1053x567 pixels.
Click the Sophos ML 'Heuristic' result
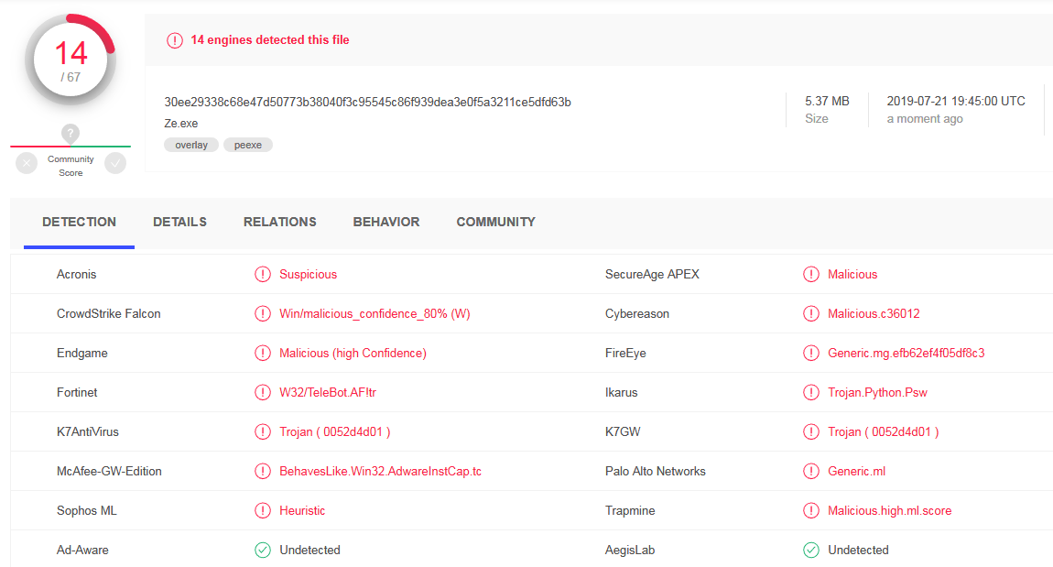point(302,510)
